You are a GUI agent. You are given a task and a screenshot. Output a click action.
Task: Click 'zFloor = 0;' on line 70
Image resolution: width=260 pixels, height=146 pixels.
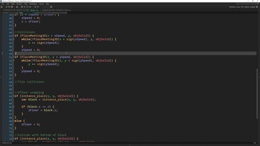coord(31,125)
